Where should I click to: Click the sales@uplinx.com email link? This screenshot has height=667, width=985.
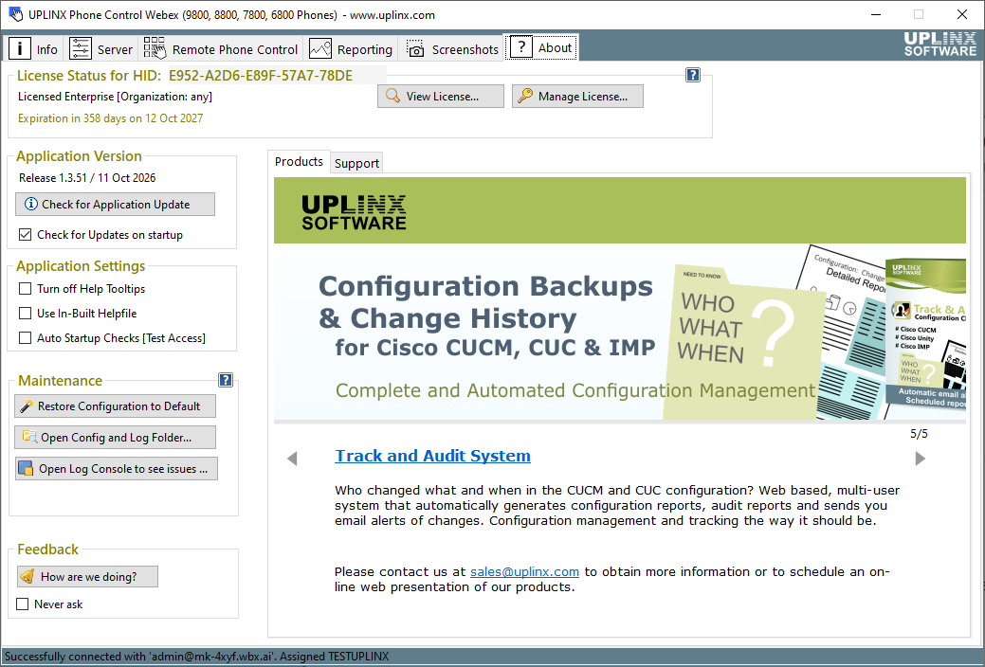click(x=524, y=571)
